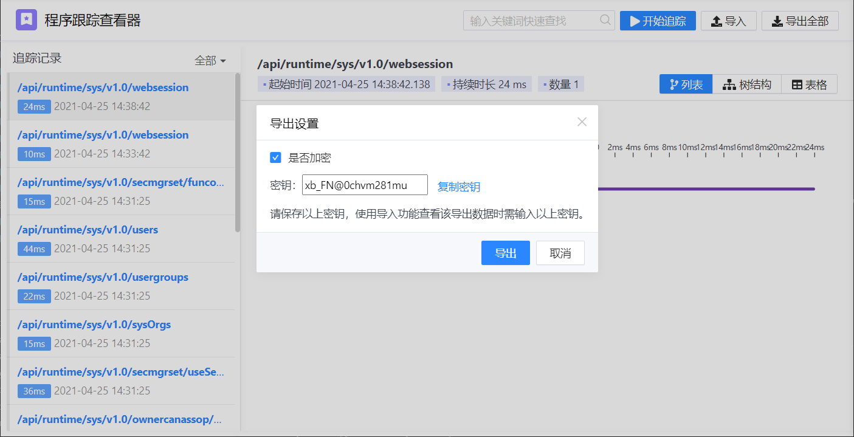Click the purple app logo icon
Image resolution: width=854 pixels, height=437 pixels.
coord(26,20)
